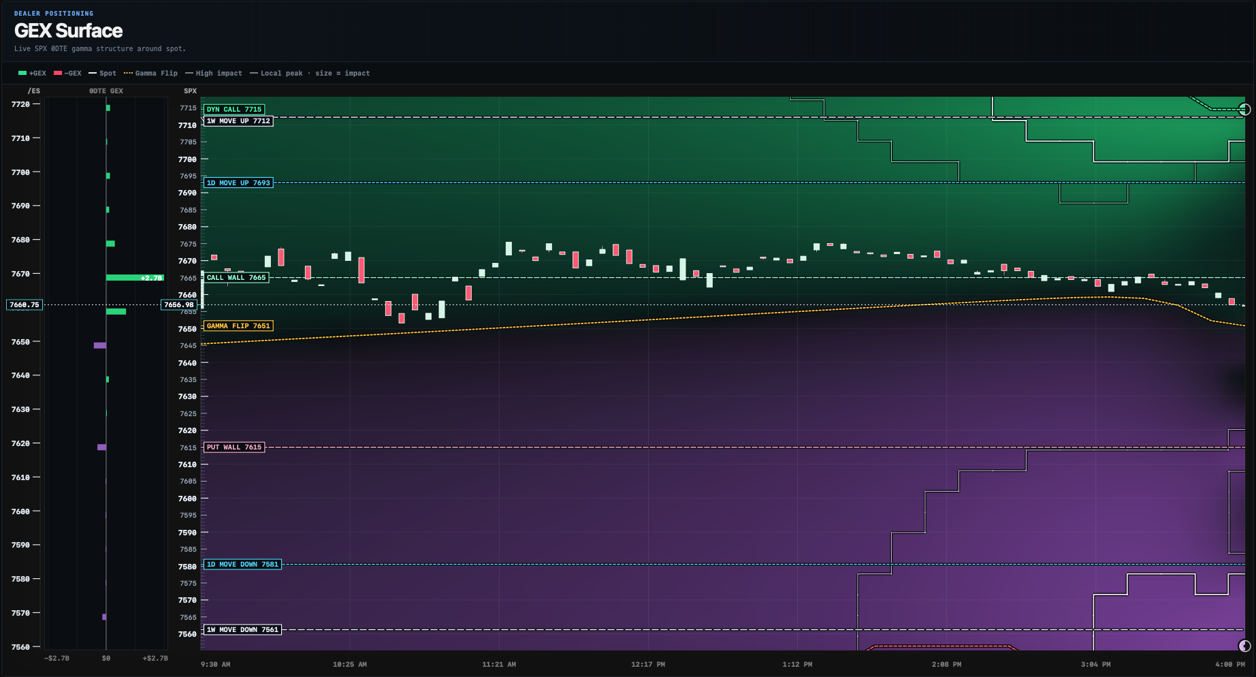Click the 7715 tick on SPX axis
Image resolution: width=1256 pixels, height=677 pixels.
tap(188, 108)
